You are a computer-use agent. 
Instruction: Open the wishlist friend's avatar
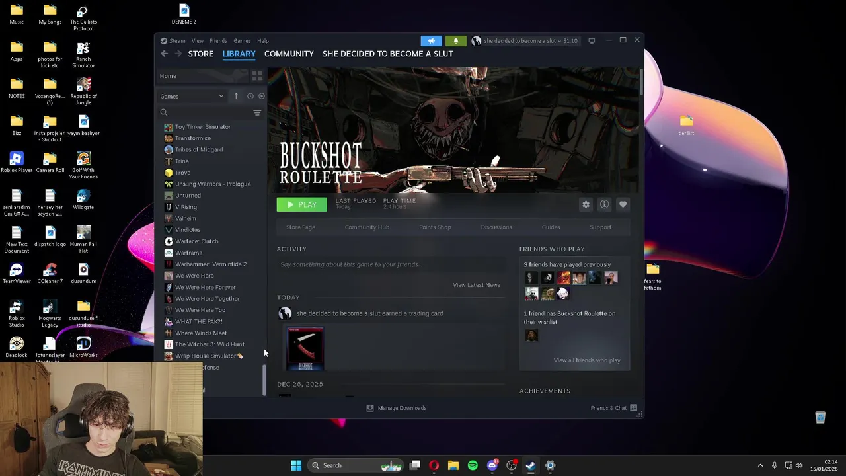click(531, 335)
